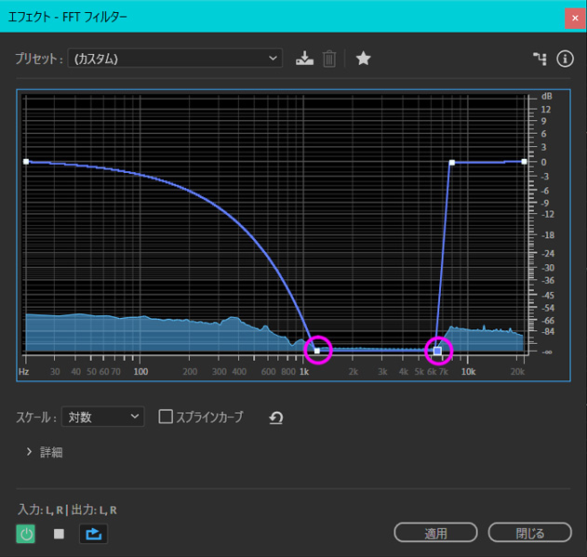The image size is (587, 557).
Task: Open the スケール dropdown set to 対数
Action: coord(102,418)
